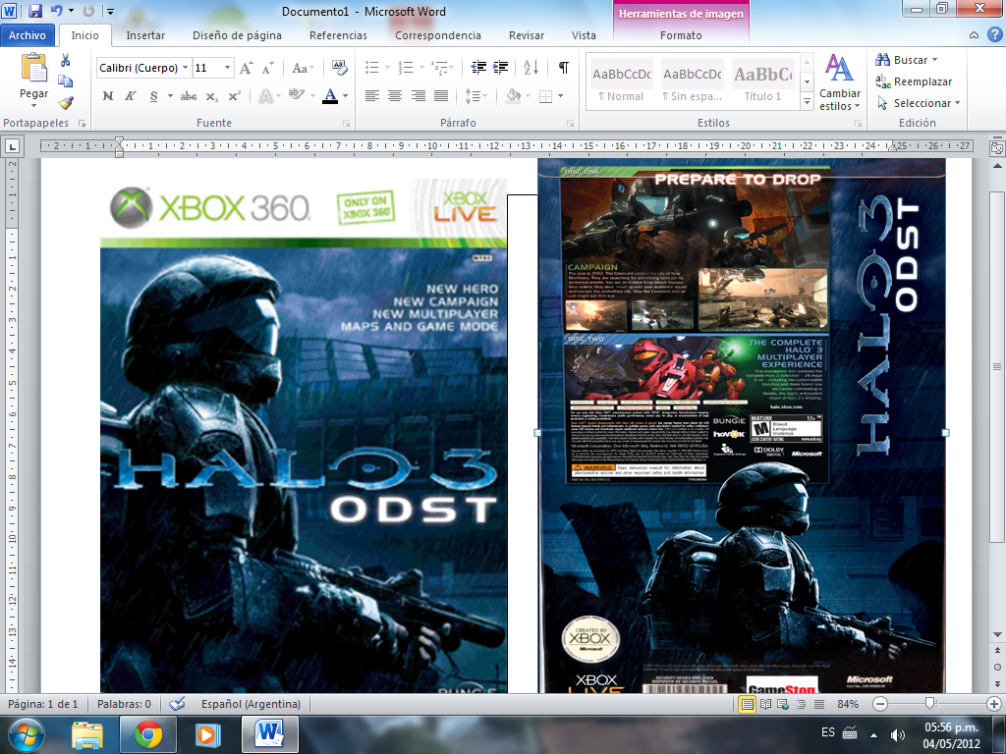Image resolution: width=1006 pixels, height=754 pixels.
Task: Click the Font Color red A button
Action: click(x=330, y=96)
